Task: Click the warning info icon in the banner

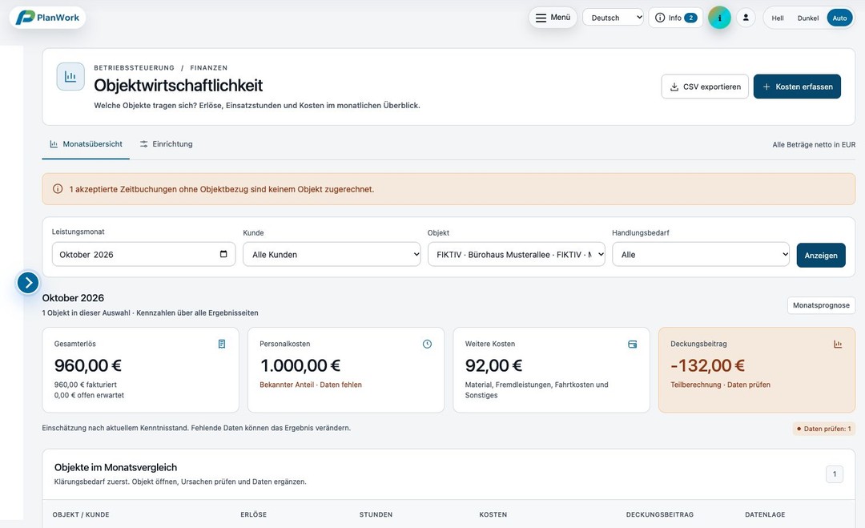Action: [58, 189]
